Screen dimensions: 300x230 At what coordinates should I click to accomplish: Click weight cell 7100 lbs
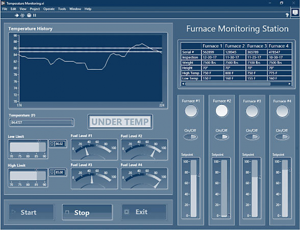(257, 63)
